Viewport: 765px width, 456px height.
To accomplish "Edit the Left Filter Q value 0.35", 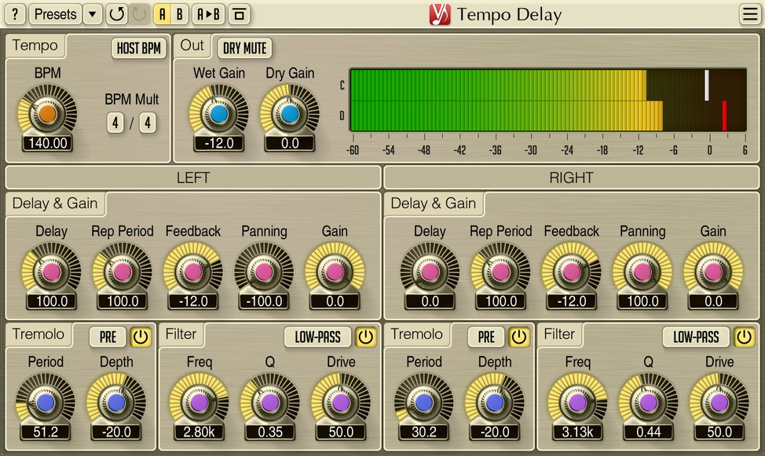I will coord(270,432).
